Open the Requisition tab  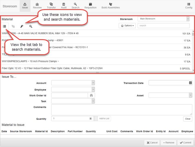click(x=90, y=6)
